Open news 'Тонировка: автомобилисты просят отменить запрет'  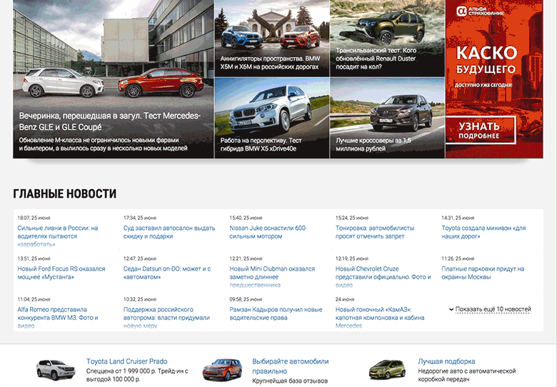point(375,232)
